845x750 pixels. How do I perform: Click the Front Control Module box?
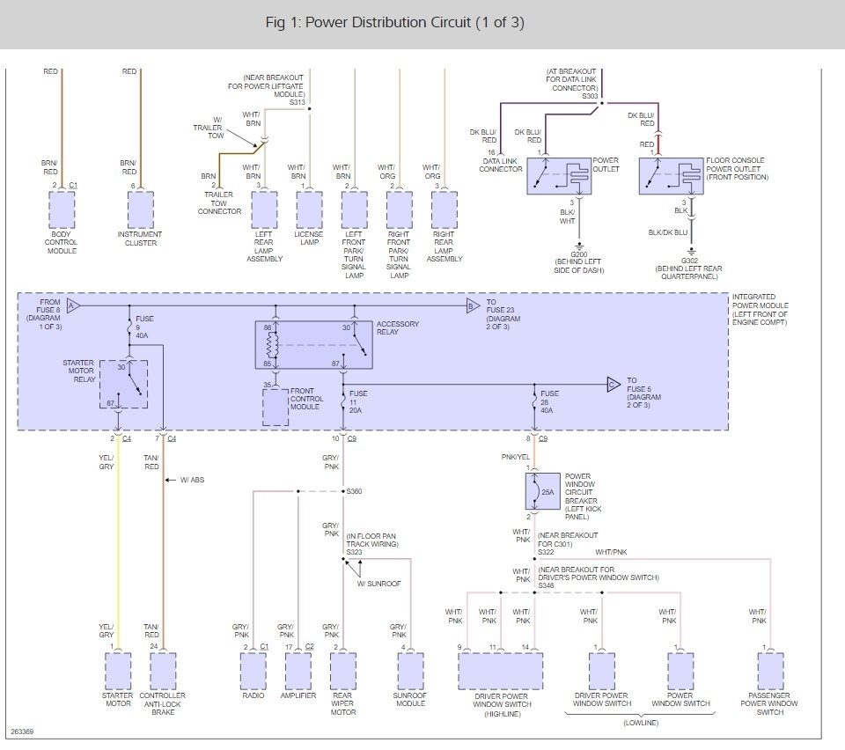276,407
